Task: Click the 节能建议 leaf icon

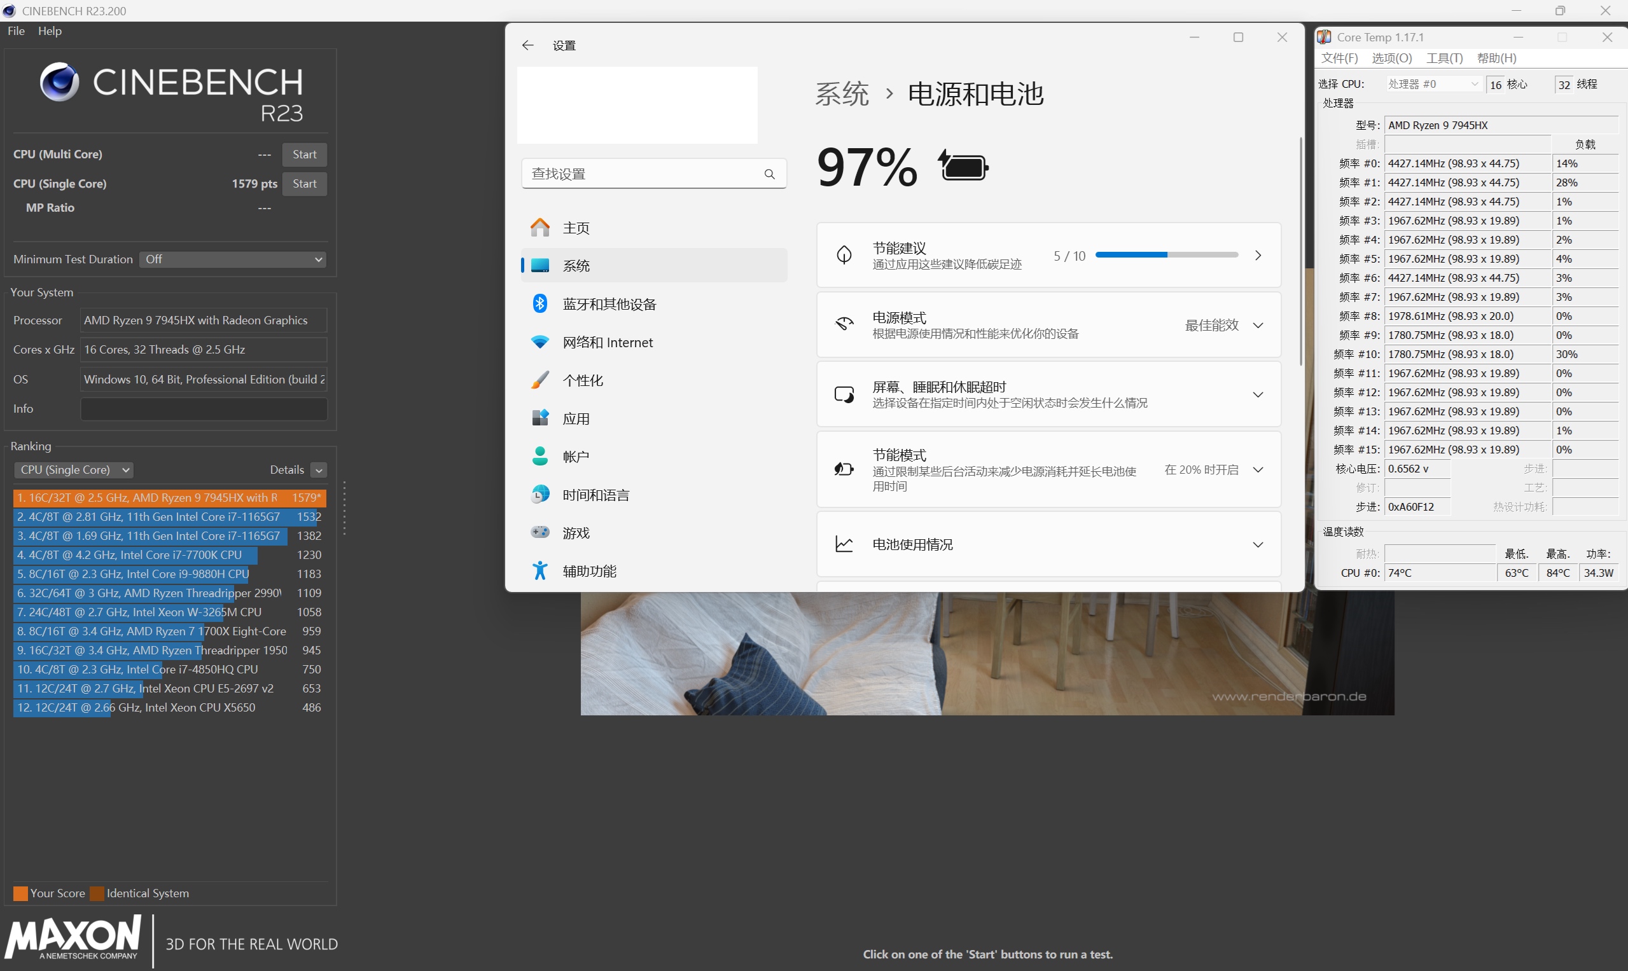Action: [x=844, y=255]
